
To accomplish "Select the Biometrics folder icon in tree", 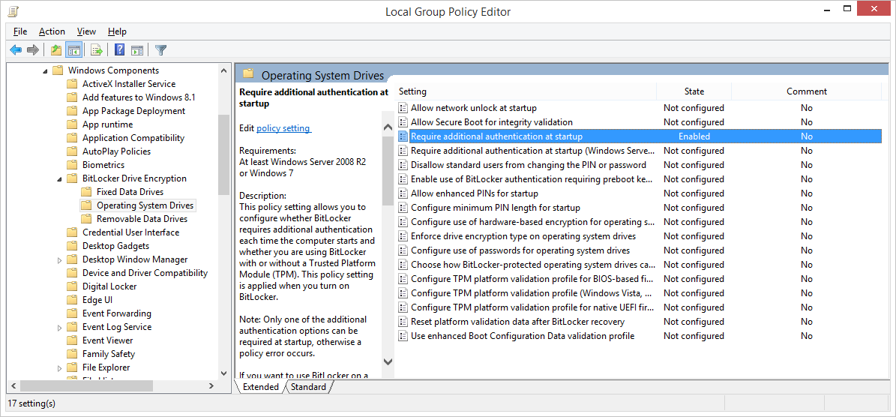I will [72, 165].
